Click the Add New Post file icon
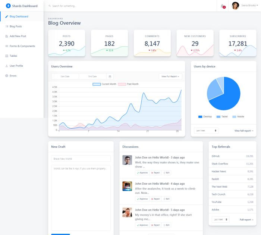 pos(7,36)
